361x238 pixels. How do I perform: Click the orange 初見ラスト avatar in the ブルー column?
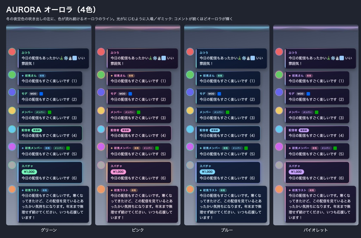click(190, 189)
